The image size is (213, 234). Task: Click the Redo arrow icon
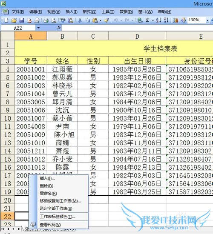click(127, 20)
